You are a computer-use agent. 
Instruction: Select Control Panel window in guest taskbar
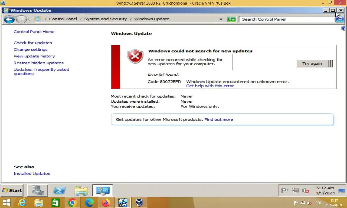point(102,190)
